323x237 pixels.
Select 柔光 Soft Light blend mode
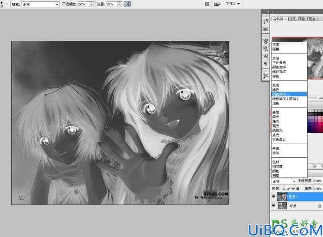pyautogui.click(x=289, y=117)
